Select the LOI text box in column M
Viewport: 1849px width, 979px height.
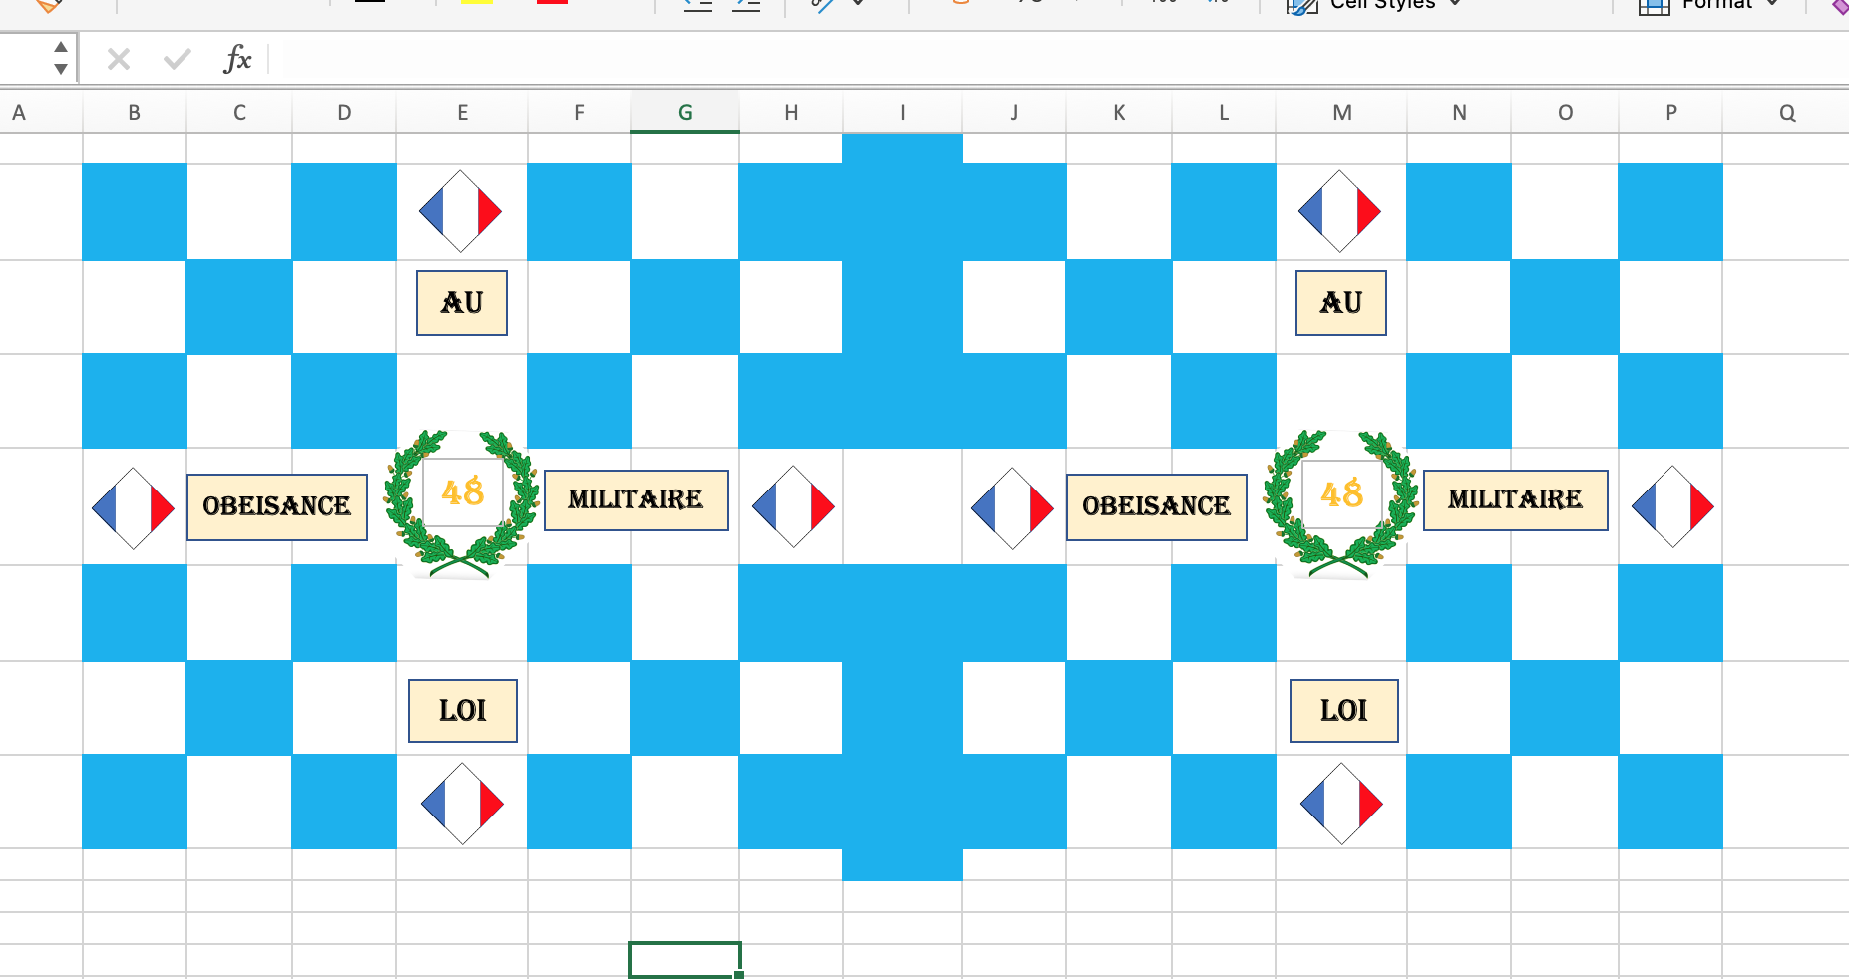click(x=1344, y=711)
